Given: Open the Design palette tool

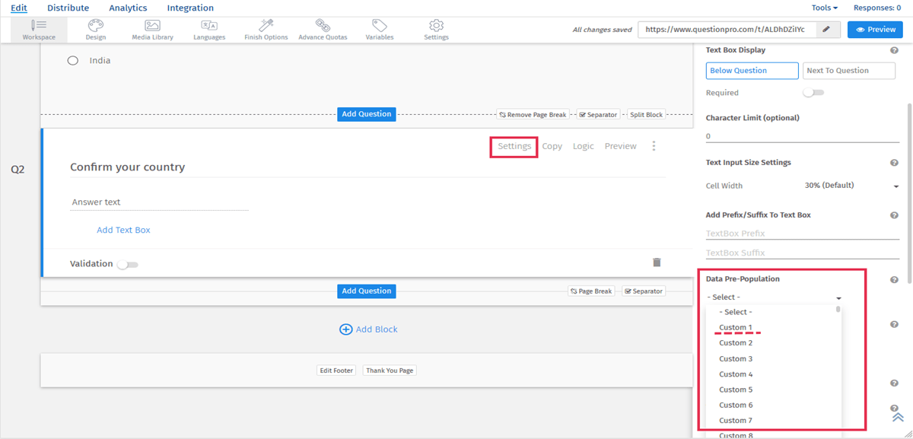Looking at the screenshot, I should tap(96, 29).
